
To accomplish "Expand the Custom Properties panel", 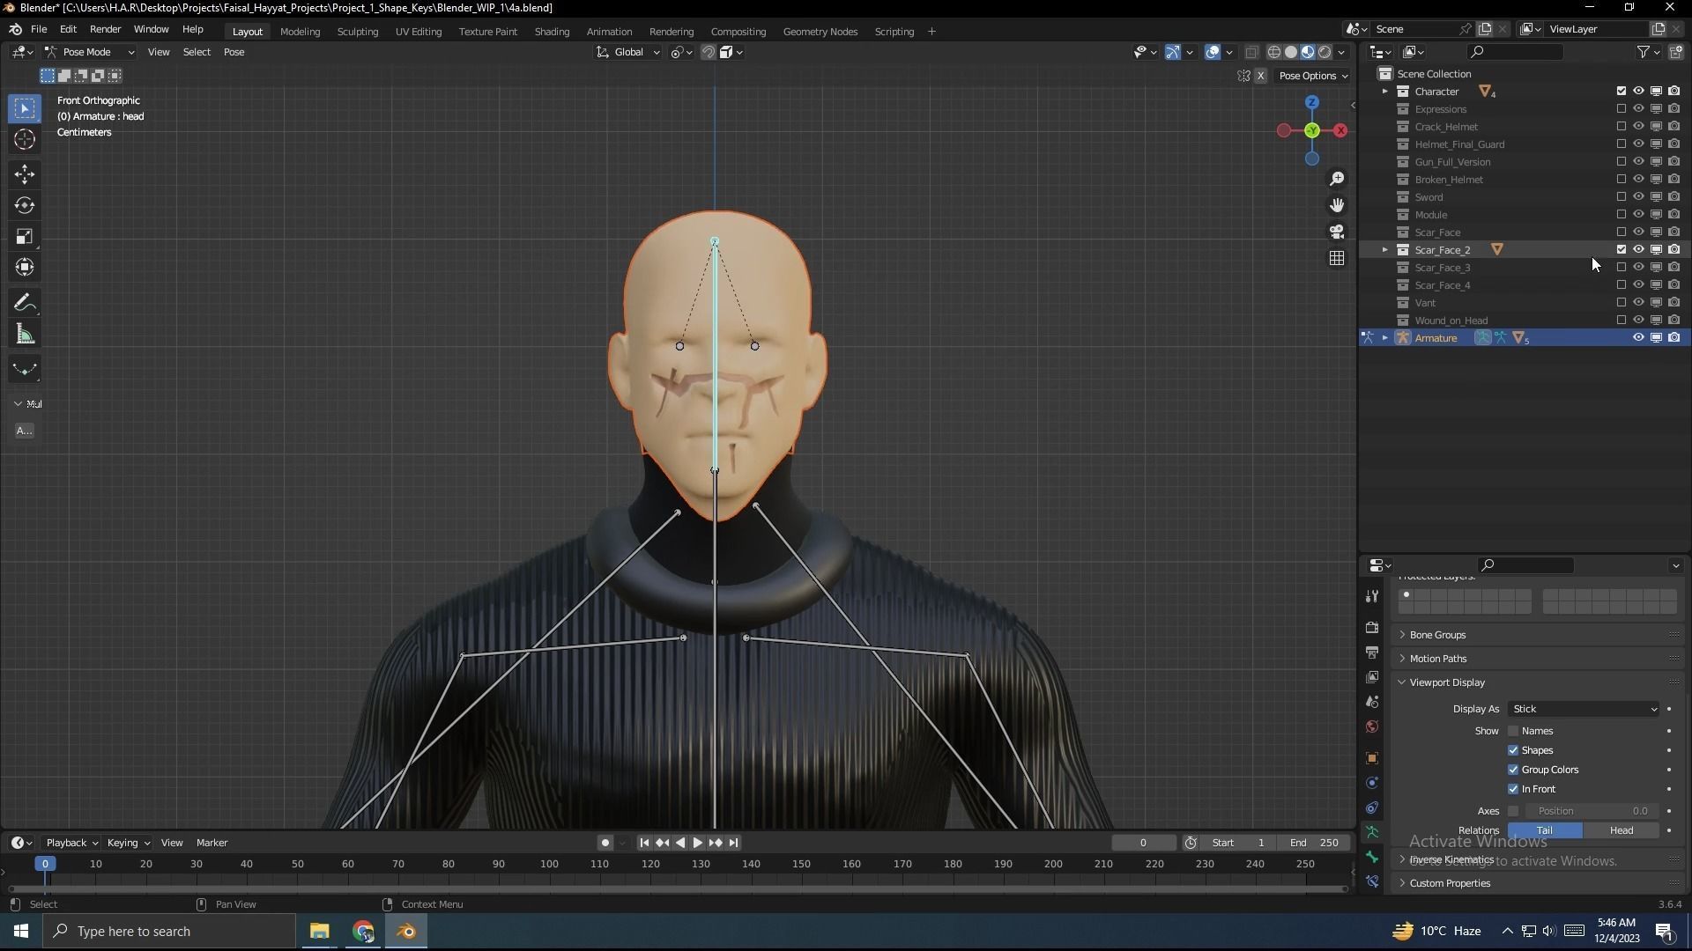I will tap(1450, 883).
